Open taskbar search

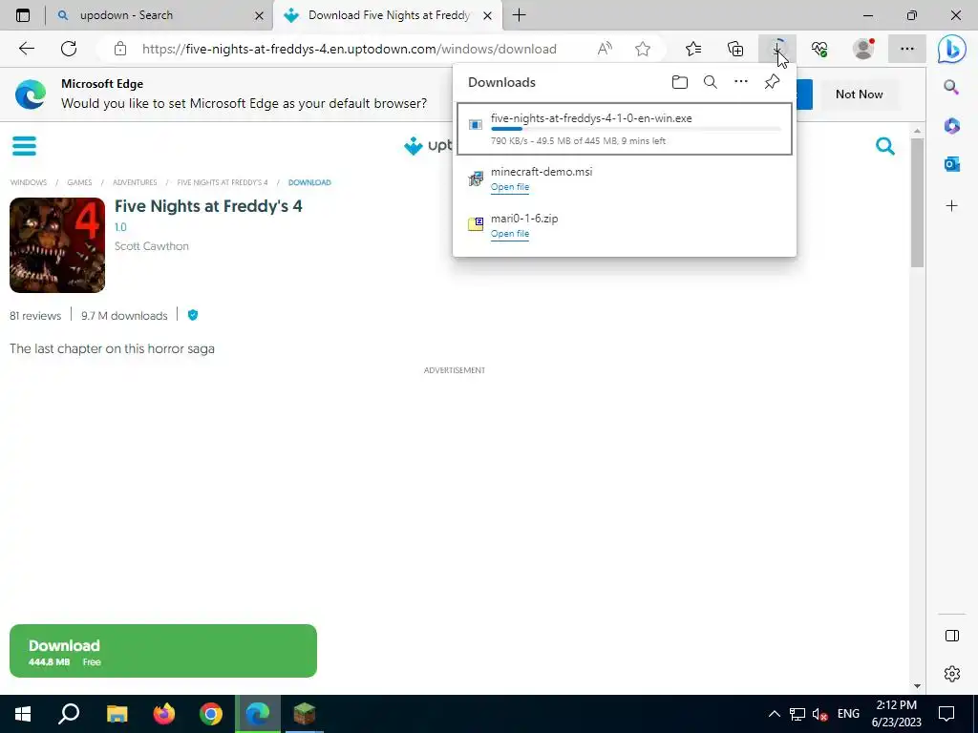[x=69, y=714]
